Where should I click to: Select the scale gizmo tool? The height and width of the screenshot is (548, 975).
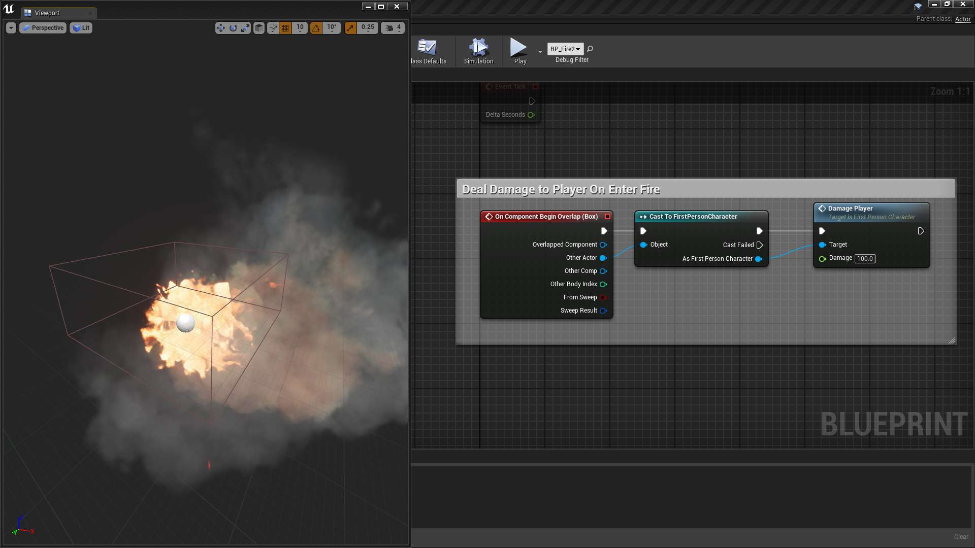pyautogui.click(x=245, y=28)
